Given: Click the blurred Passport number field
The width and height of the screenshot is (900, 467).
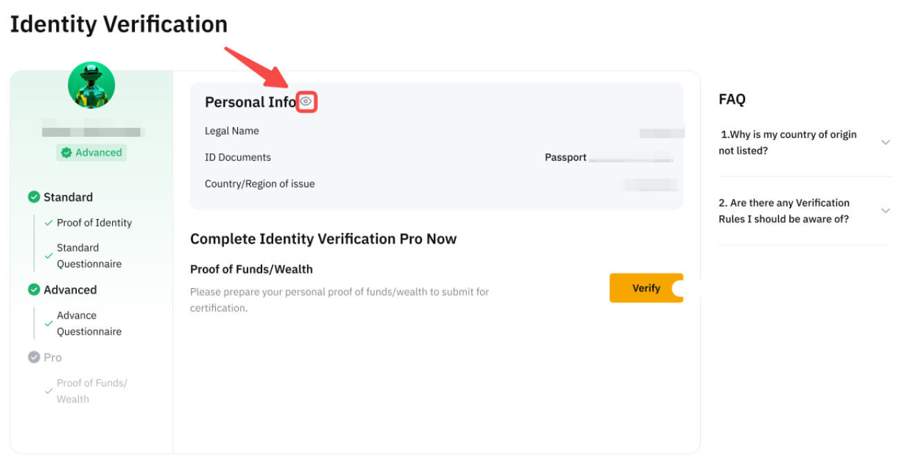Looking at the screenshot, I should pos(631,158).
